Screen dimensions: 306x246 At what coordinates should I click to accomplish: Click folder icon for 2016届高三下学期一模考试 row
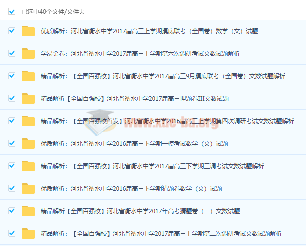point(28,143)
